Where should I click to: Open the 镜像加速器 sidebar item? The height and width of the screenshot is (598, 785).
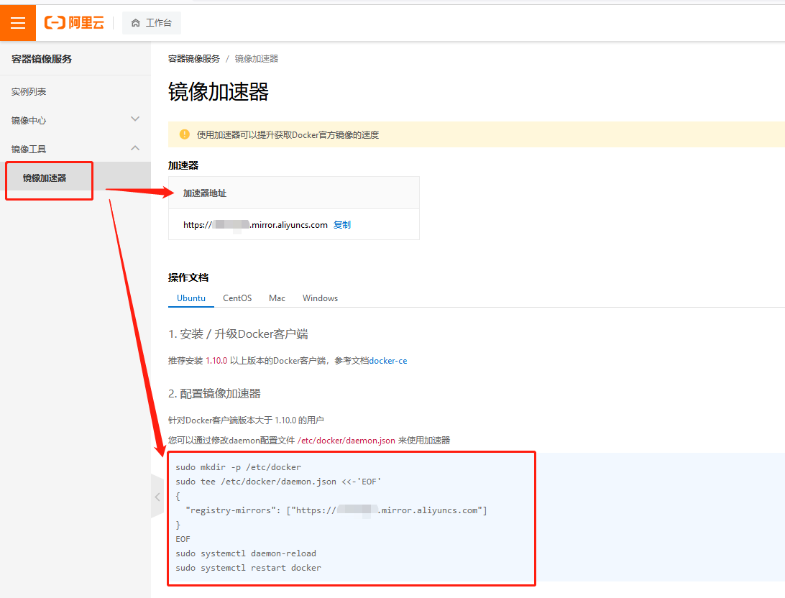click(45, 178)
